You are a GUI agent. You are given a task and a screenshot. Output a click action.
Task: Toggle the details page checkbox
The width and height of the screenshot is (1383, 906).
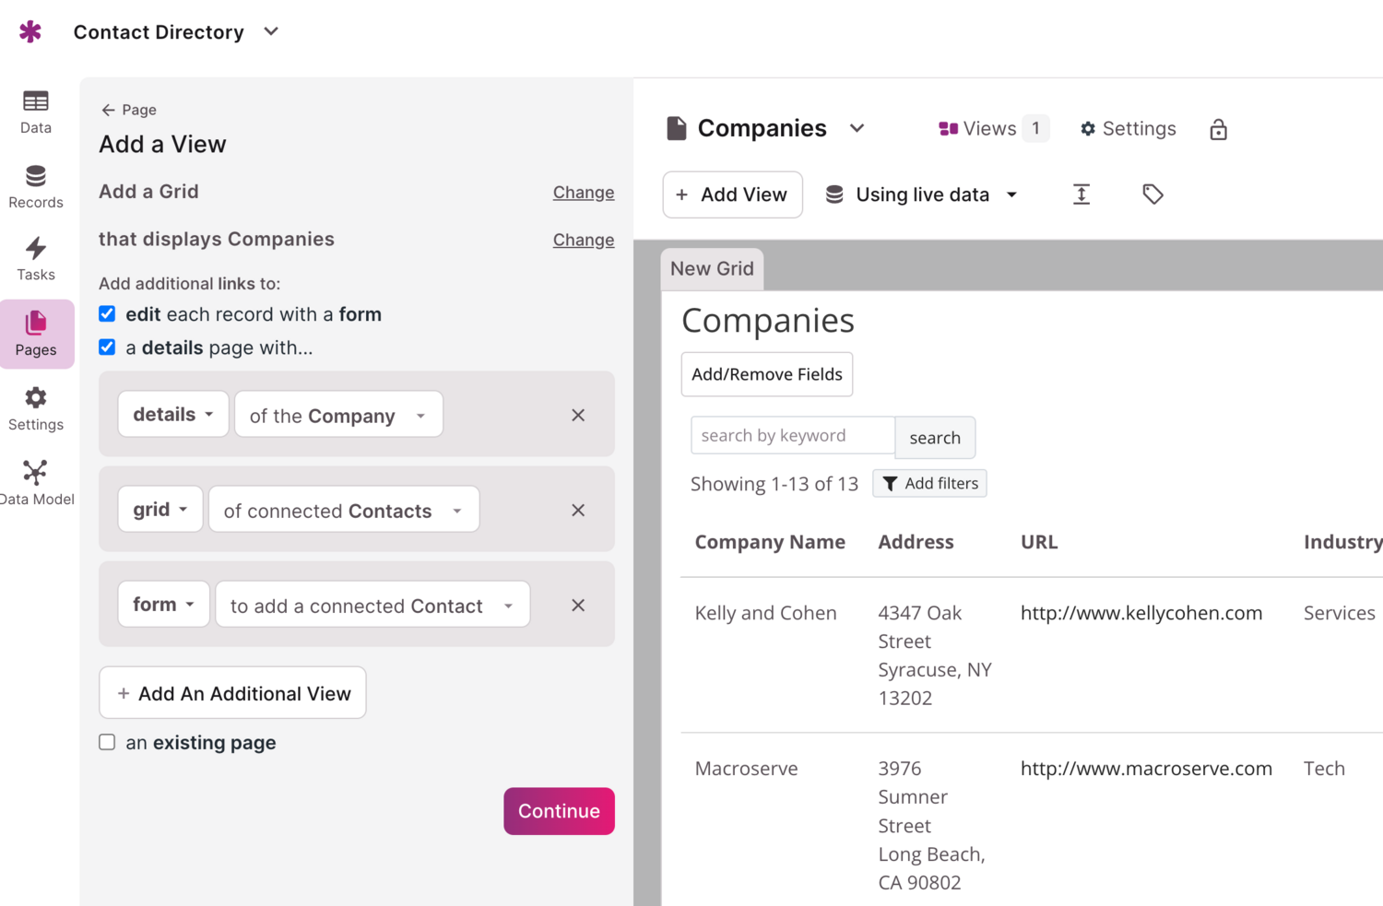click(108, 347)
